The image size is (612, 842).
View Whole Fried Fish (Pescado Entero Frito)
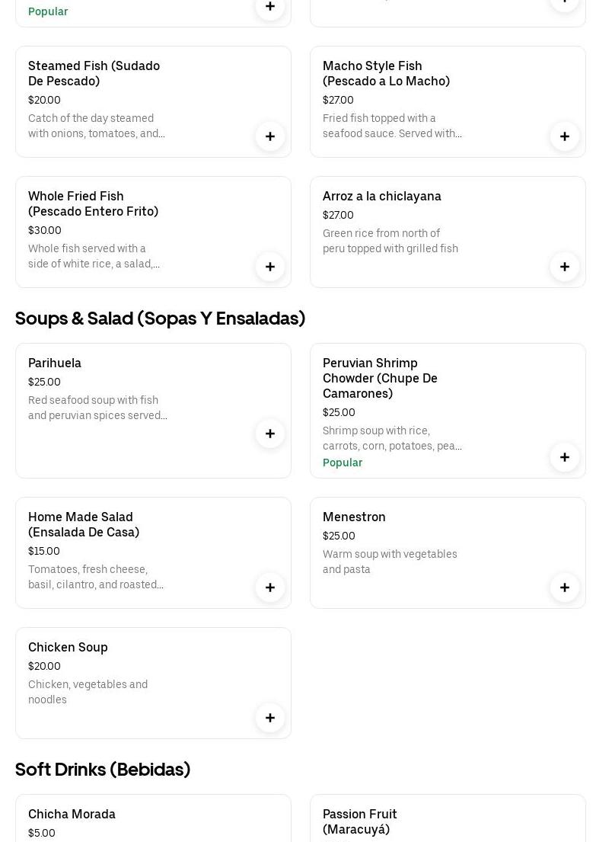(x=93, y=204)
